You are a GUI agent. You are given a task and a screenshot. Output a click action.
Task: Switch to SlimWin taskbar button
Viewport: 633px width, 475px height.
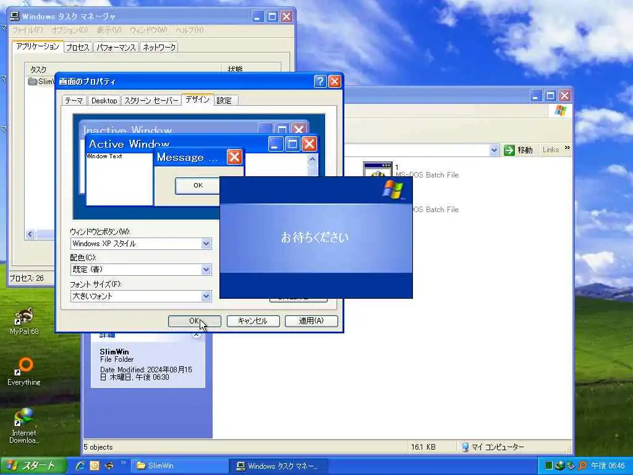click(x=179, y=466)
